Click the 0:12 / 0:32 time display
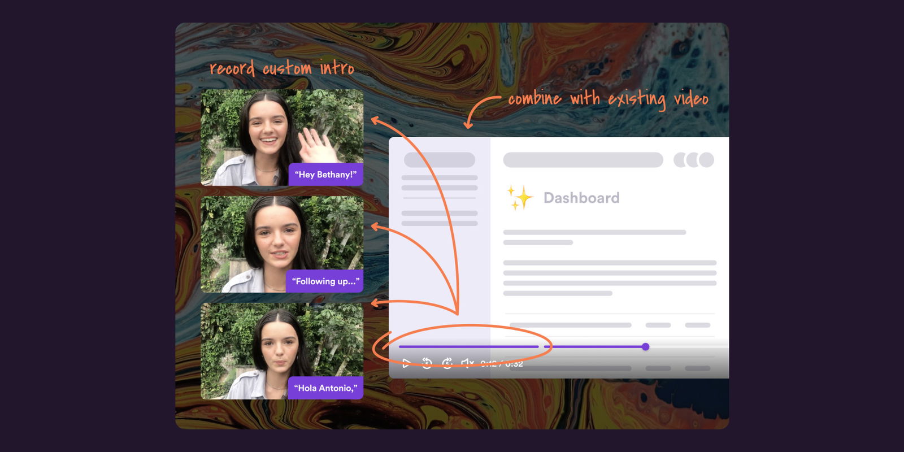This screenshot has width=904, height=452. pyautogui.click(x=502, y=363)
